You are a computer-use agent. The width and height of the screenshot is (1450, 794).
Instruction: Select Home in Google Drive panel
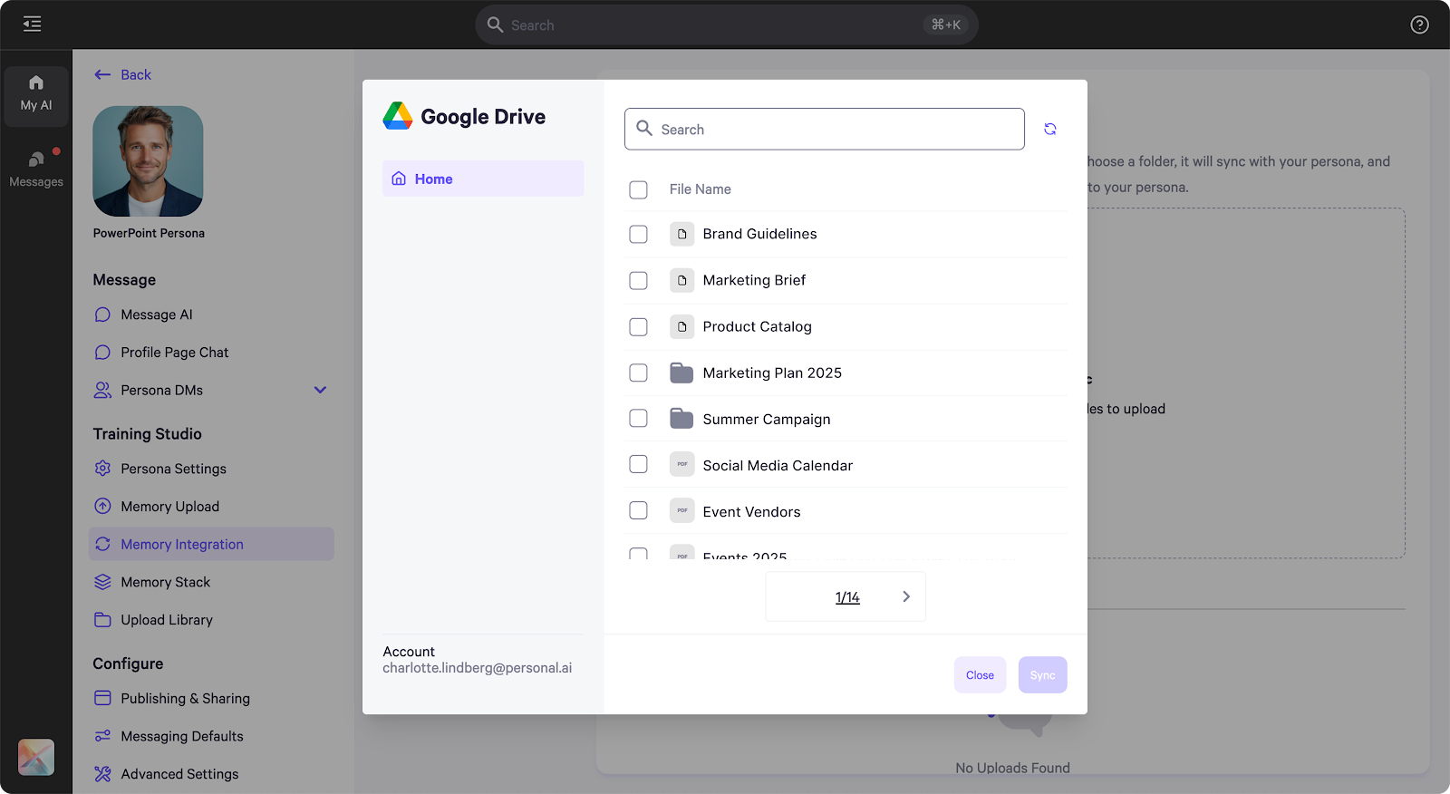pyautogui.click(x=483, y=179)
